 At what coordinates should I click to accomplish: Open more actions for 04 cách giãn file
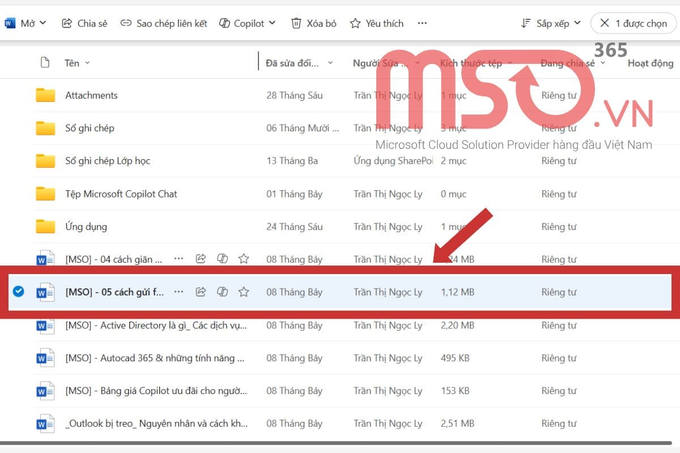pos(178,259)
